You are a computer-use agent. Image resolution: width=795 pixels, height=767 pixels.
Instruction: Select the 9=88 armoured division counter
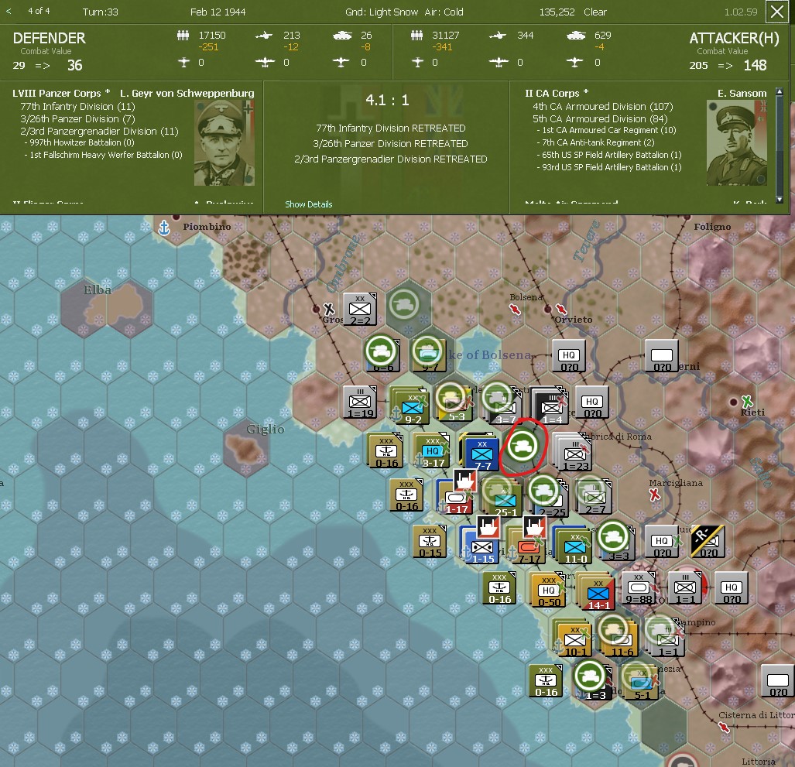click(638, 588)
